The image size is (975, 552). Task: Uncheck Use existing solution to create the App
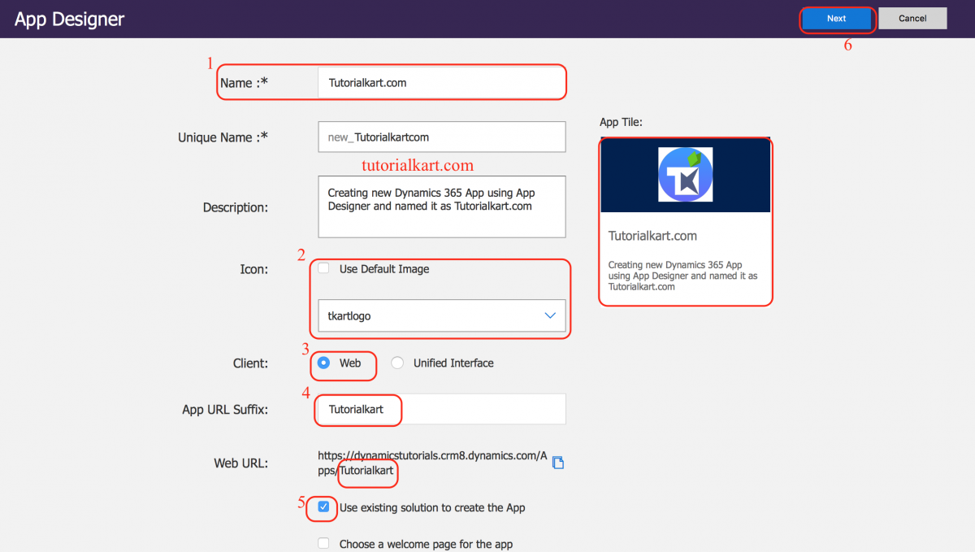[x=324, y=506]
